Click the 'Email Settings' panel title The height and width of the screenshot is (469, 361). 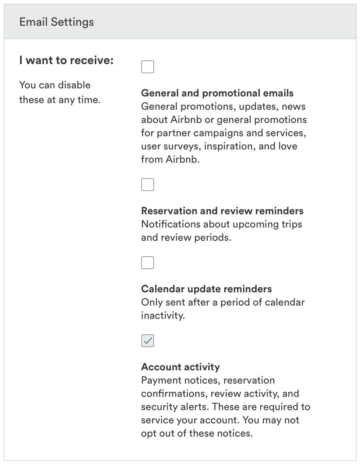tap(57, 22)
